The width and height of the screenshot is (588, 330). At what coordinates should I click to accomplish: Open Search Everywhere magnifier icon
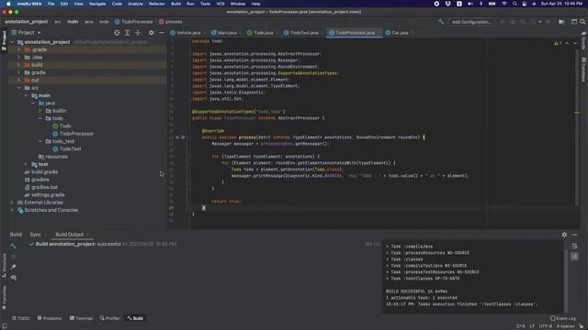click(x=582, y=22)
